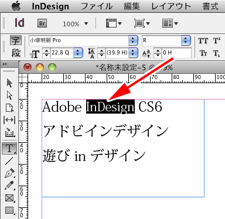The height and width of the screenshot is (219, 225).
Task: Open the screen mode dropdown
Action: tap(142, 23)
